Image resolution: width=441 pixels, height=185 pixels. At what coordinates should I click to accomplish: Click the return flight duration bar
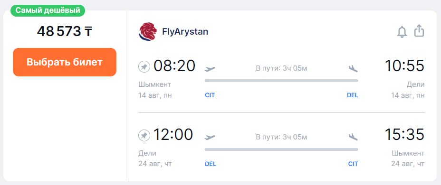281,149
